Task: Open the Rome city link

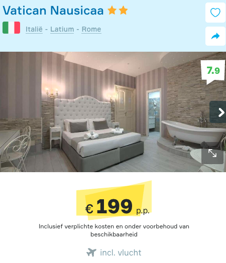Action: (x=91, y=29)
